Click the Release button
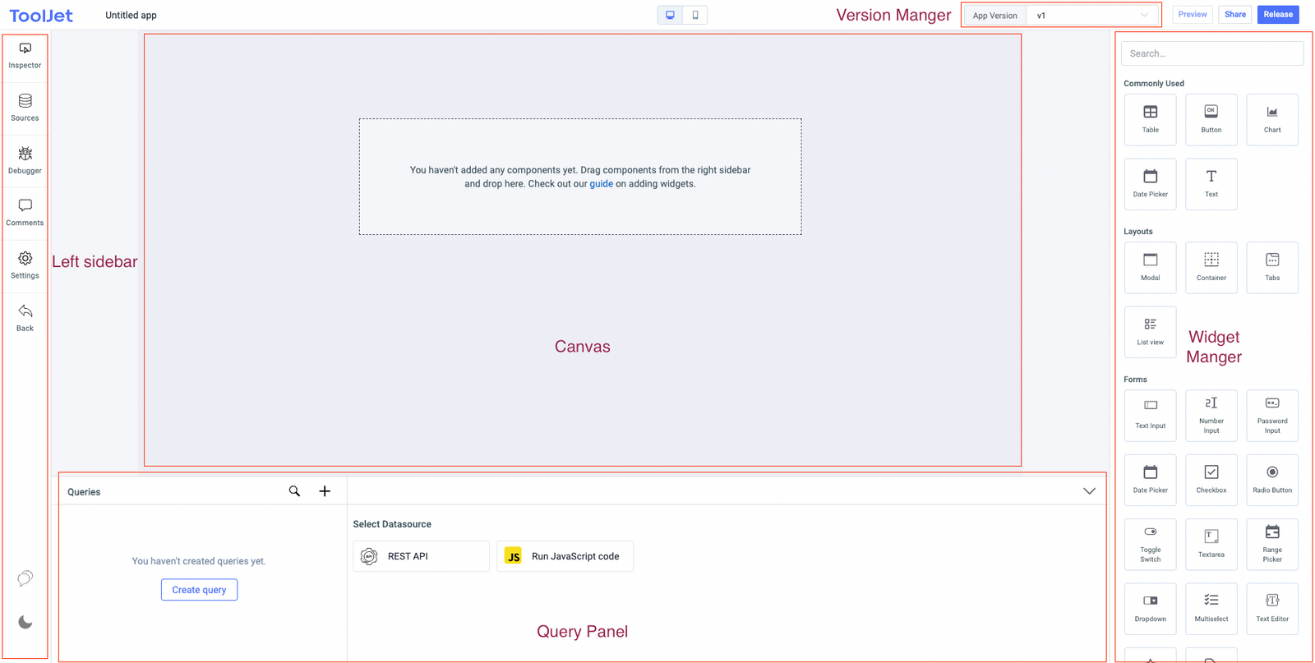 1278,15
